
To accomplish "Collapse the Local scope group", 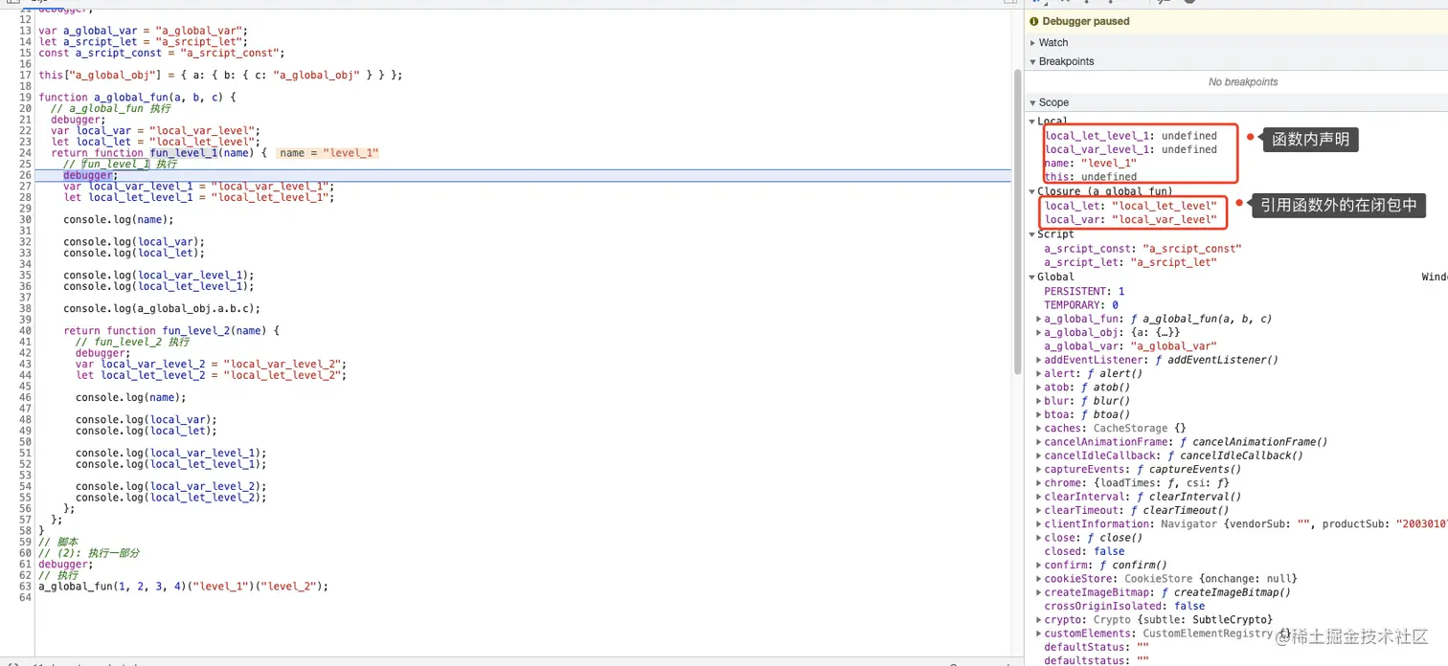I will point(1033,122).
